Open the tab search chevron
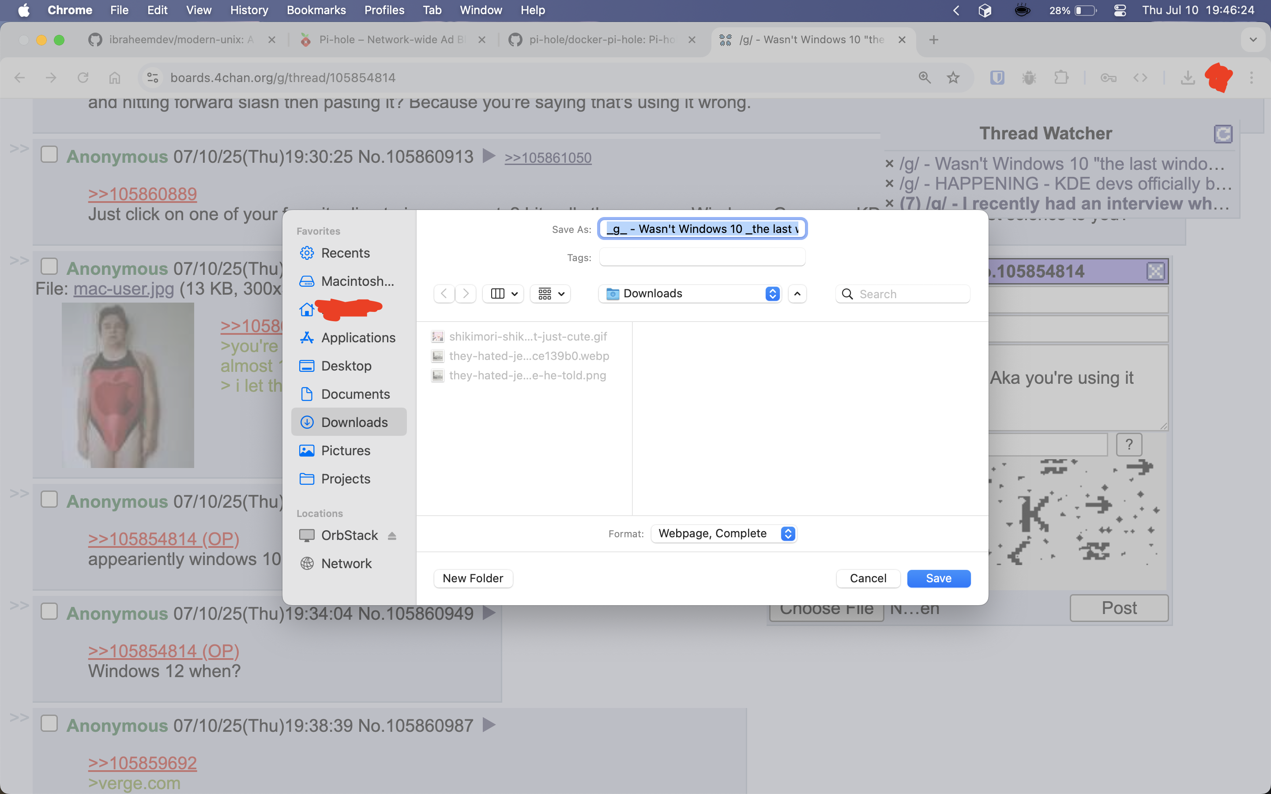The height and width of the screenshot is (794, 1271). [1253, 40]
